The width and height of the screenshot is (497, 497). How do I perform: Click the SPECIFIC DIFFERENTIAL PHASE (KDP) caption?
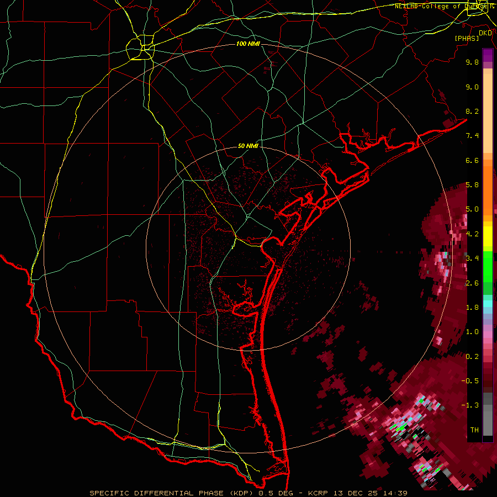[172, 493]
